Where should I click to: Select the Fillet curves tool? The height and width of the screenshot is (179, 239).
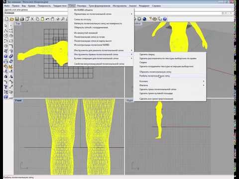[11, 46]
